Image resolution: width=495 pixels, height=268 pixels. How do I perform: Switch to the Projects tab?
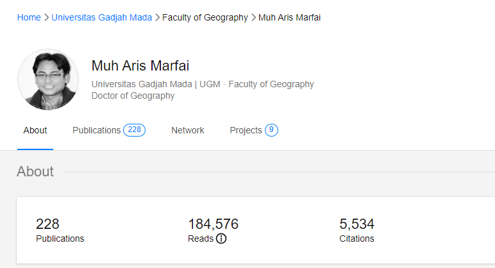point(246,130)
